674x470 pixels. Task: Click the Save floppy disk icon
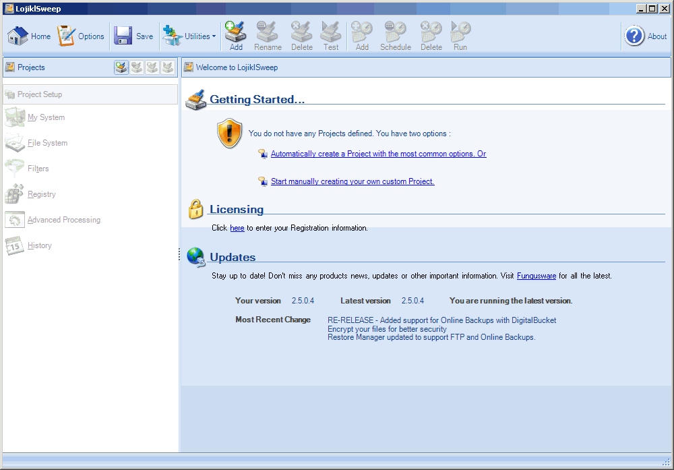[123, 36]
